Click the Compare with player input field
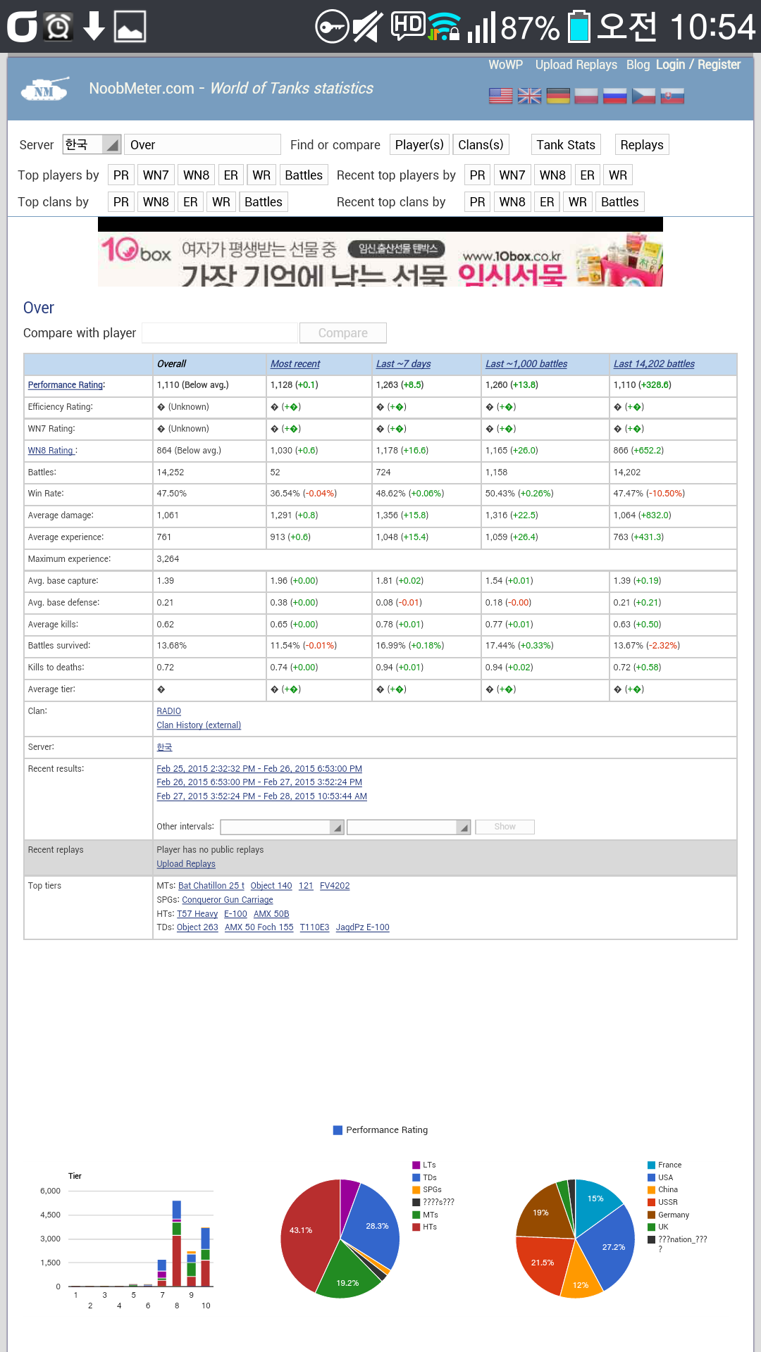Viewport: 761px width, 1352px height. (220, 333)
